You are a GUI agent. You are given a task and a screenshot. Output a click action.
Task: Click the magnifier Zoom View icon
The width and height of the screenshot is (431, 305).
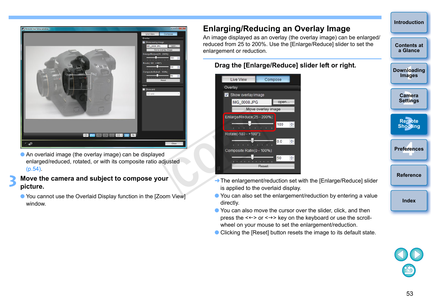tap(133, 135)
